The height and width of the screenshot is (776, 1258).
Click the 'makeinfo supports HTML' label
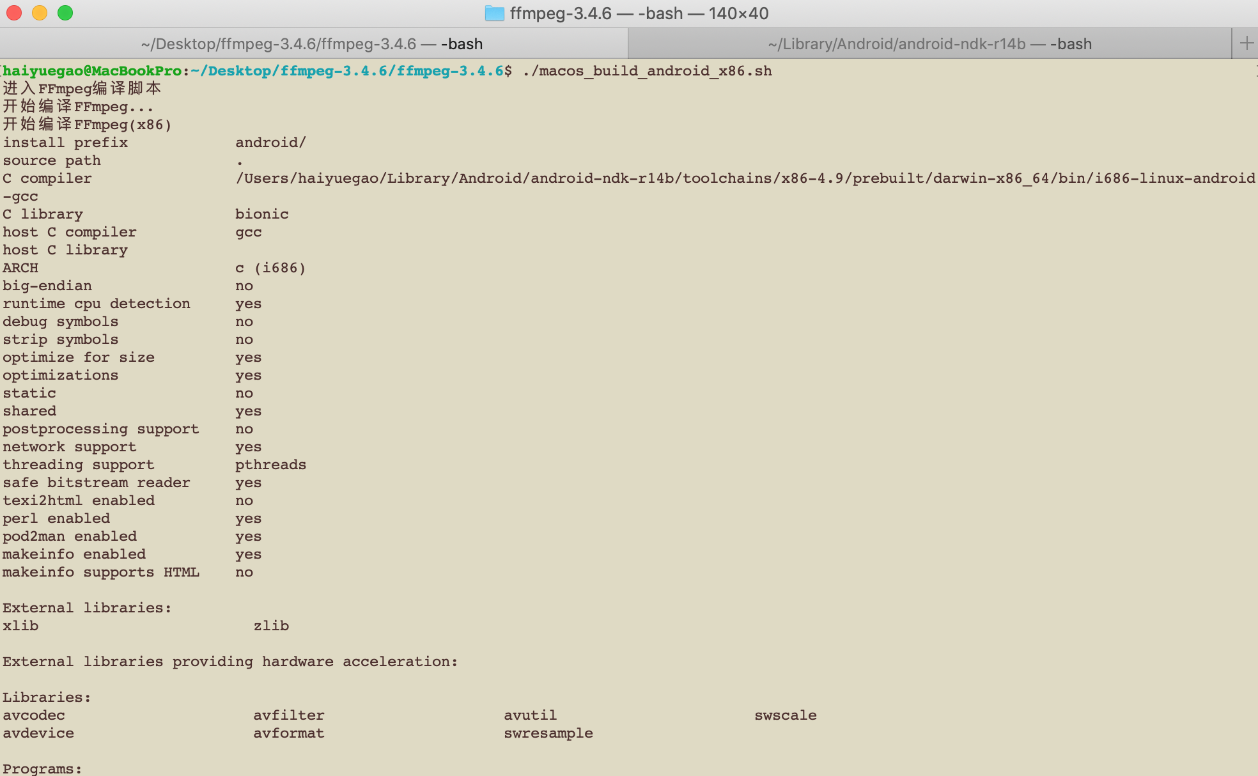click(x=101, y=572)
